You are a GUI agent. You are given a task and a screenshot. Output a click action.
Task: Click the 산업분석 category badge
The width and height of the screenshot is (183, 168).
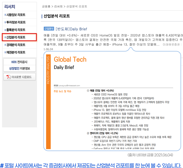pyautogui.click(x=49, y=29)
